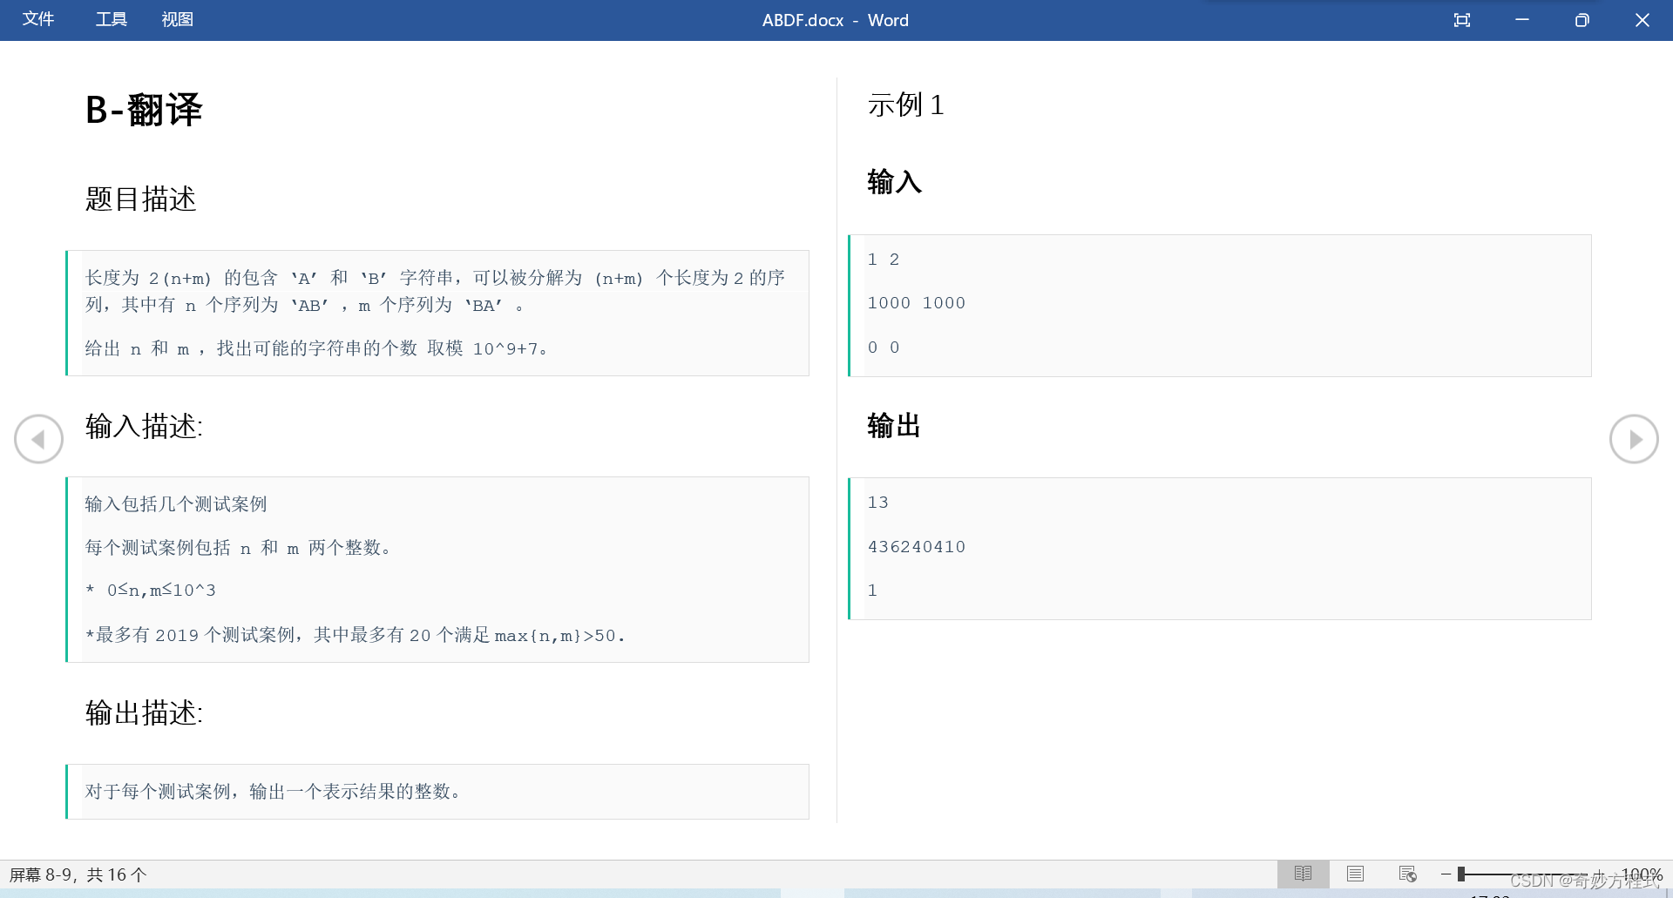Click sample input line 1000 1000
The height and width of the screenshot is (898, 1673).
coord(917,303)
